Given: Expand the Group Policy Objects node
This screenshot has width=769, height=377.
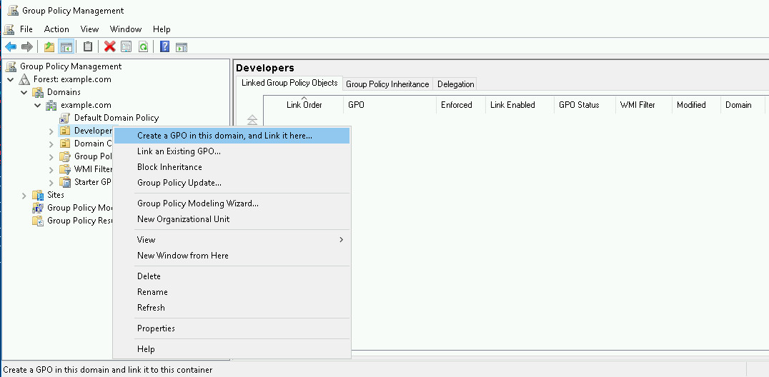Looking at the screenshot, I should tap(51, 156).
